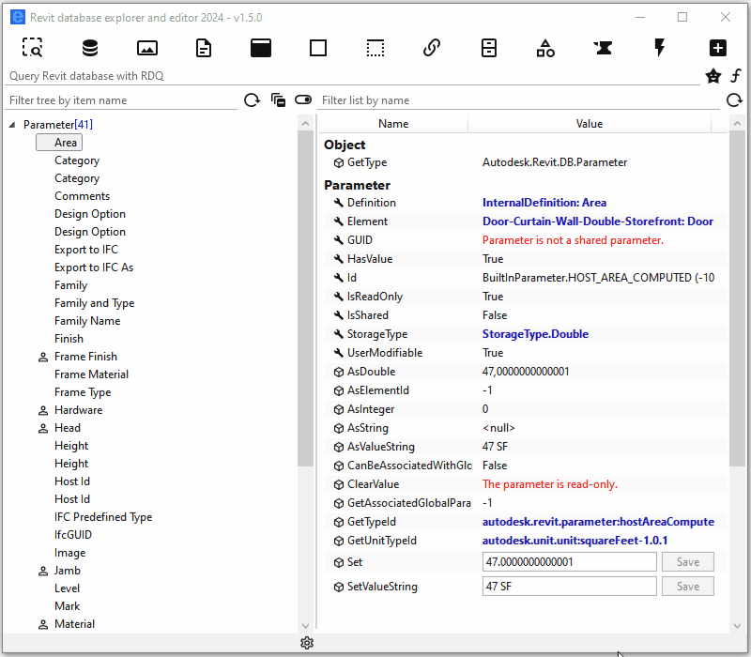Save the SetValueString value
Viewport: 751px width, 657px height.
click(x=688, y=586)
